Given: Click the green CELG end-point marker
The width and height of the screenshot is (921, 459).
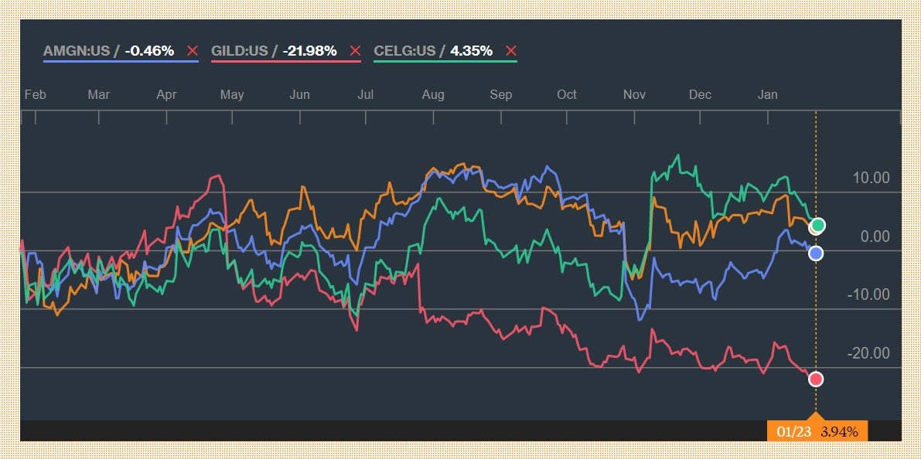Looking at the screenshot, I should click(x=818, y=226).
